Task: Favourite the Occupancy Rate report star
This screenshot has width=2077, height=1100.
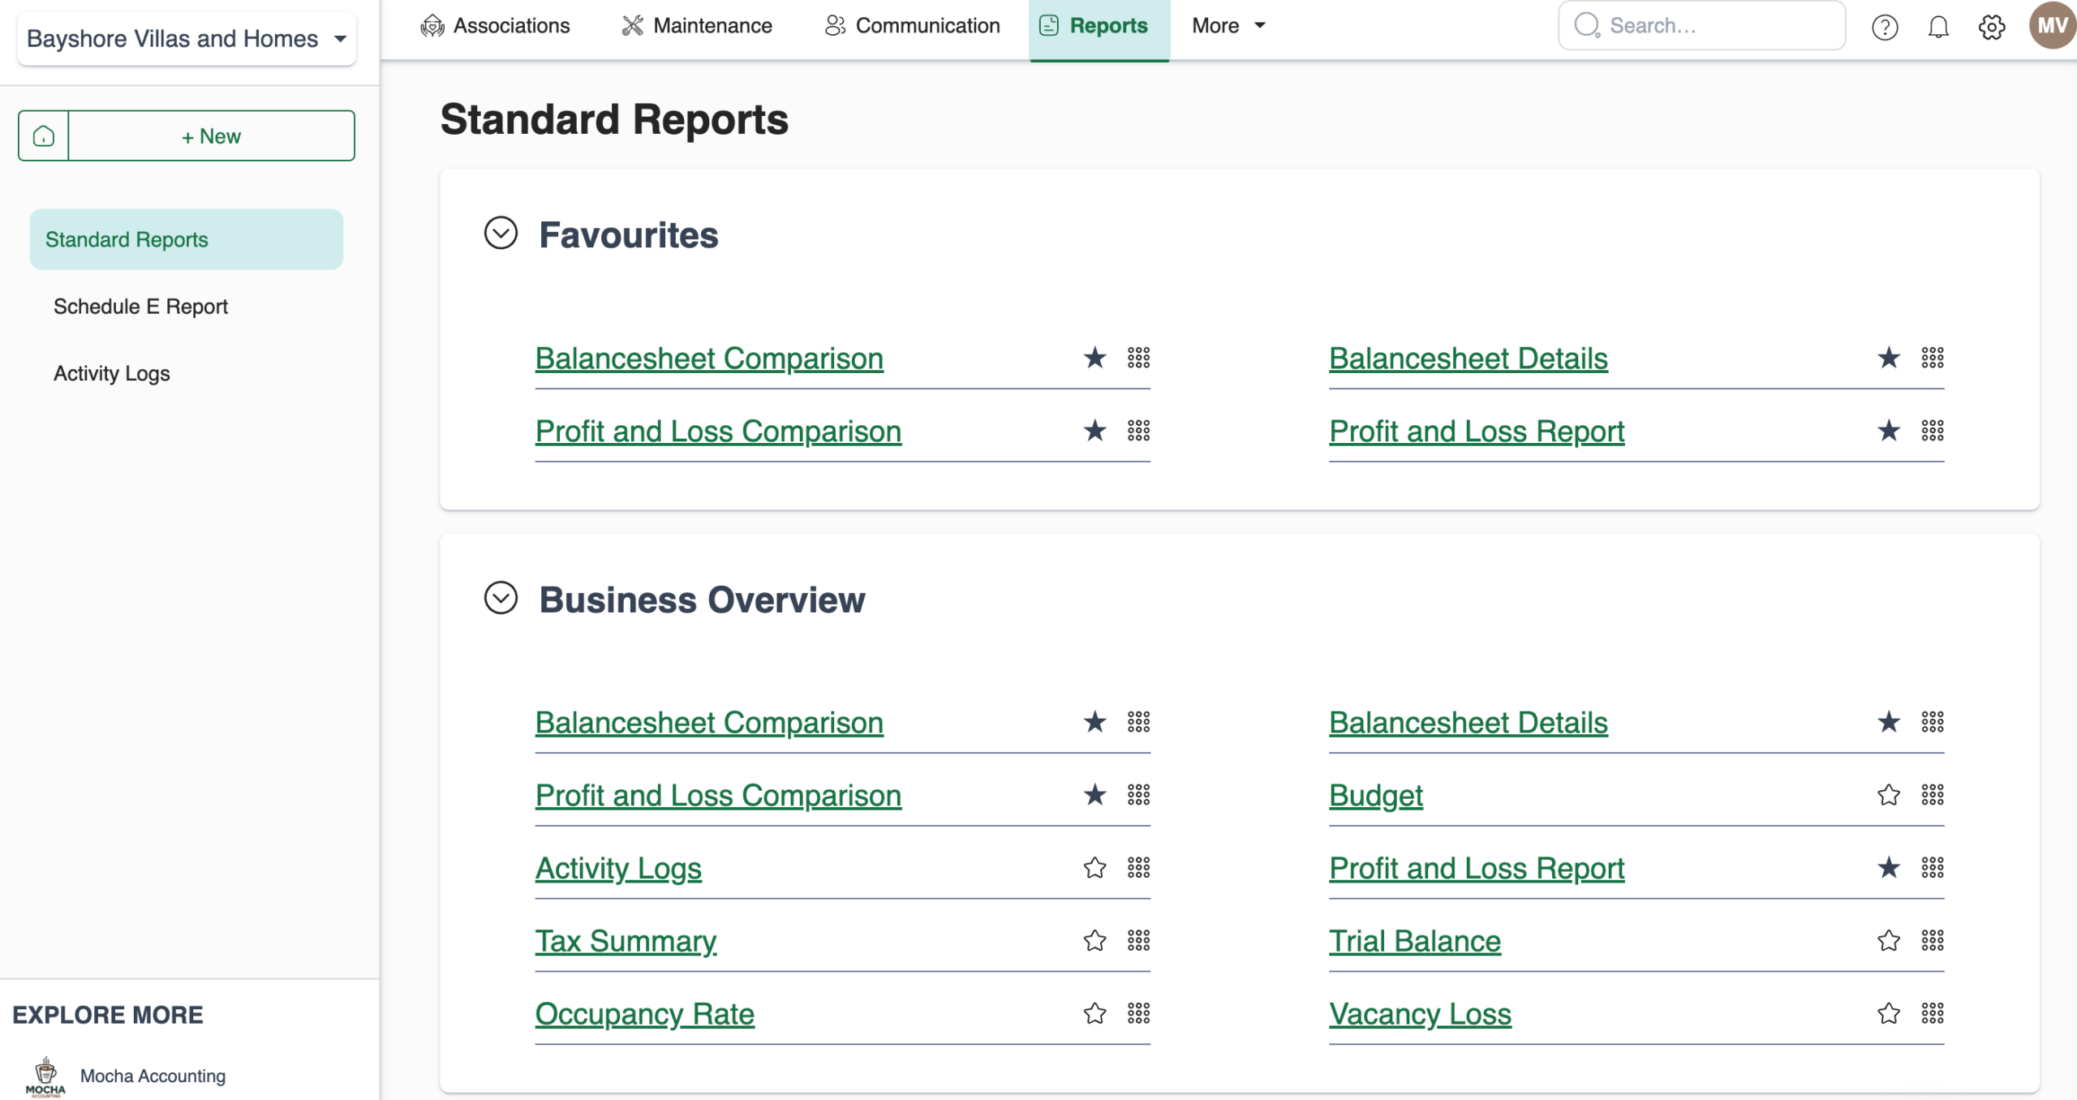Action: pos(1094,1013)
